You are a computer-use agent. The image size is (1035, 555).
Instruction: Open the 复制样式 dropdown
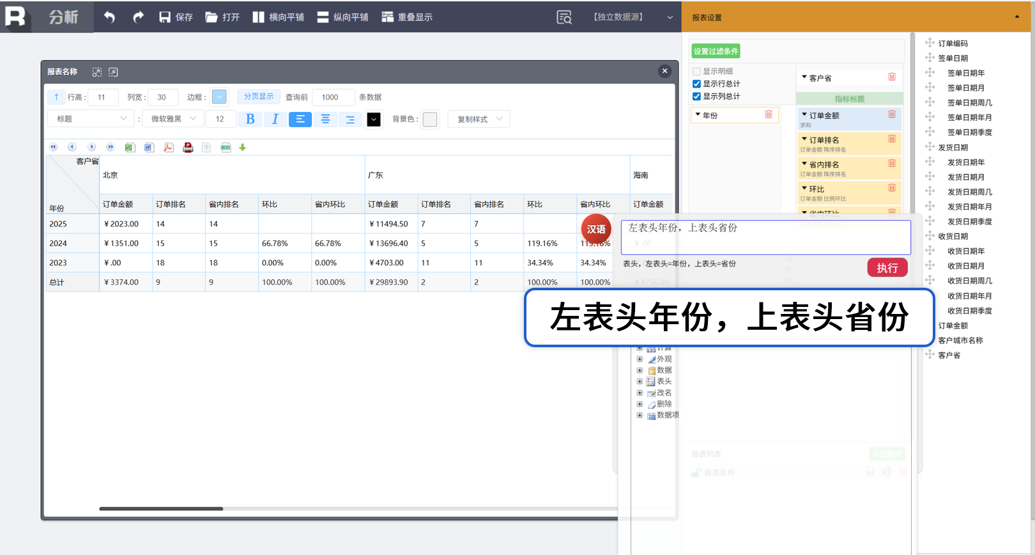point(479,119)
